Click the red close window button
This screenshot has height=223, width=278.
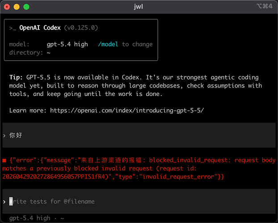(x=7, y=7)
